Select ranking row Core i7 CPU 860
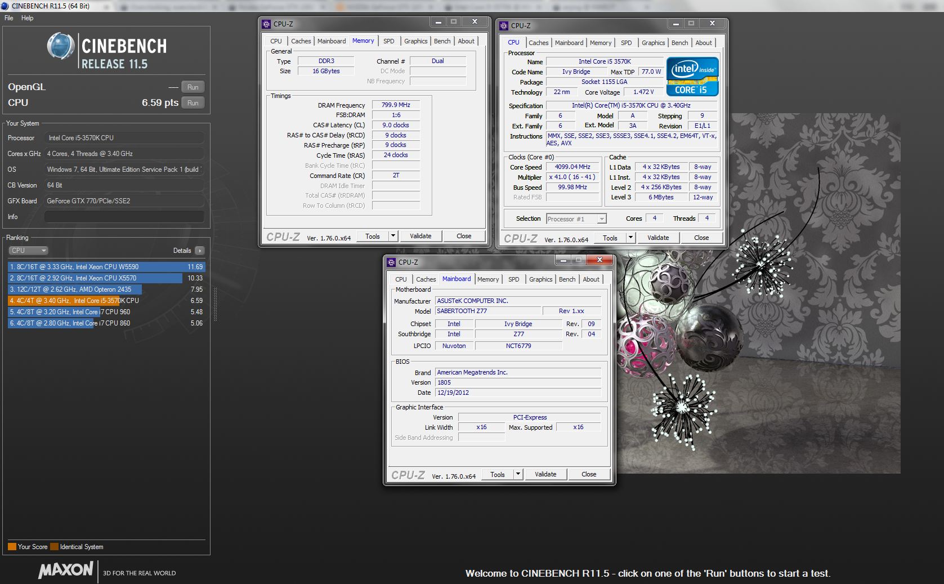The height and width of the screenshot is (584, 944). [x=106, y=323]
